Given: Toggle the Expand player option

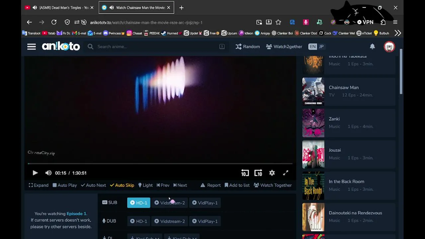Looking at the screenshot, I should click(39, 185).
